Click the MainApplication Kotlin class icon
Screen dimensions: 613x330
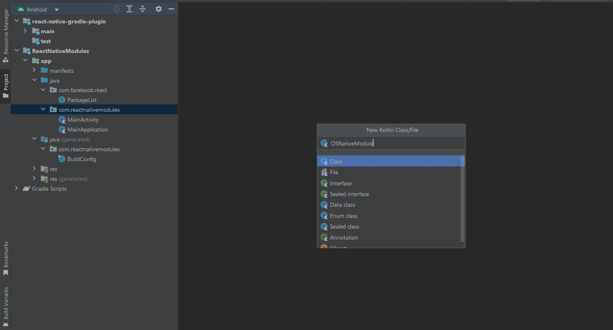[62, 129]
